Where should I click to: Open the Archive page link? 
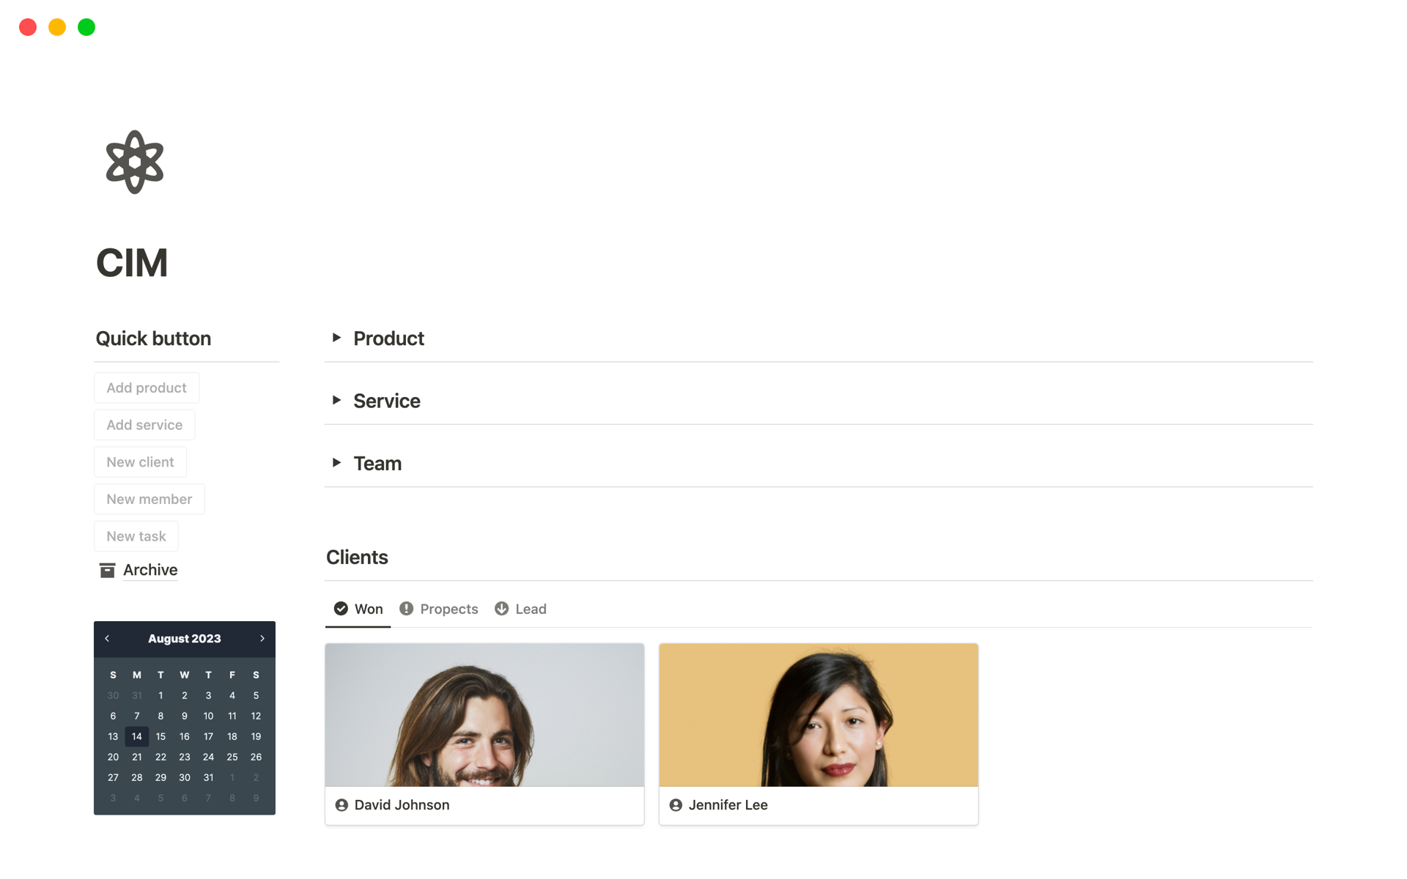(150, 570)
